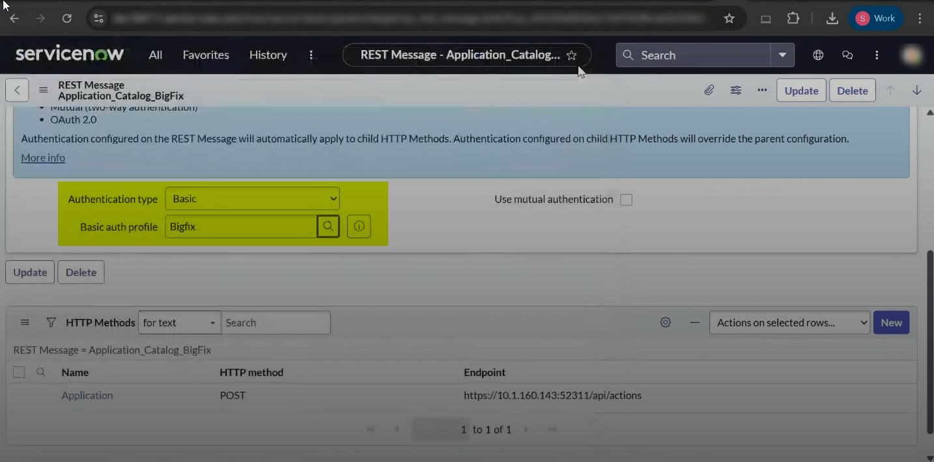The width and height of the screenshot is (934, 462).
Task: Click the POST cell
Action: 233,395
